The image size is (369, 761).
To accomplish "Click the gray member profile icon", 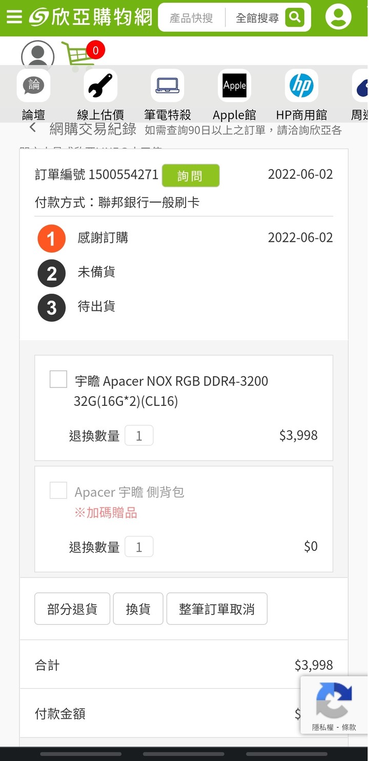I will [x=37, y=54].
